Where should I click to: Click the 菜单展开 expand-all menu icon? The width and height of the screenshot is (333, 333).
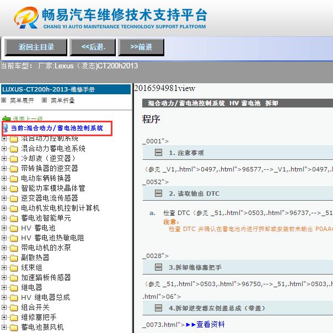(4, 100)
